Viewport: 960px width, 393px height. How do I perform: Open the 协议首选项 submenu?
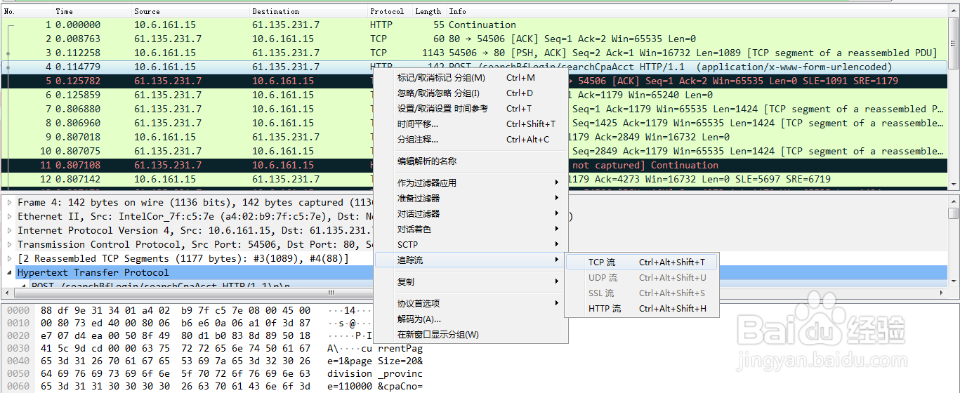coord(469,304)
